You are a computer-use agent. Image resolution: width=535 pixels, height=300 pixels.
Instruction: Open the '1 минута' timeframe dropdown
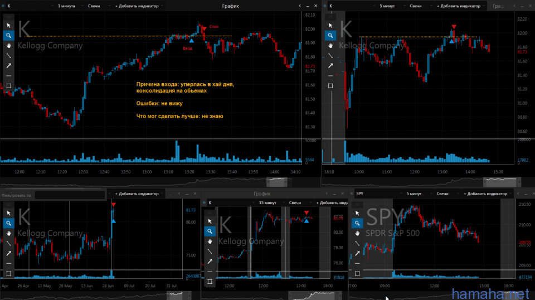[70, 6]
